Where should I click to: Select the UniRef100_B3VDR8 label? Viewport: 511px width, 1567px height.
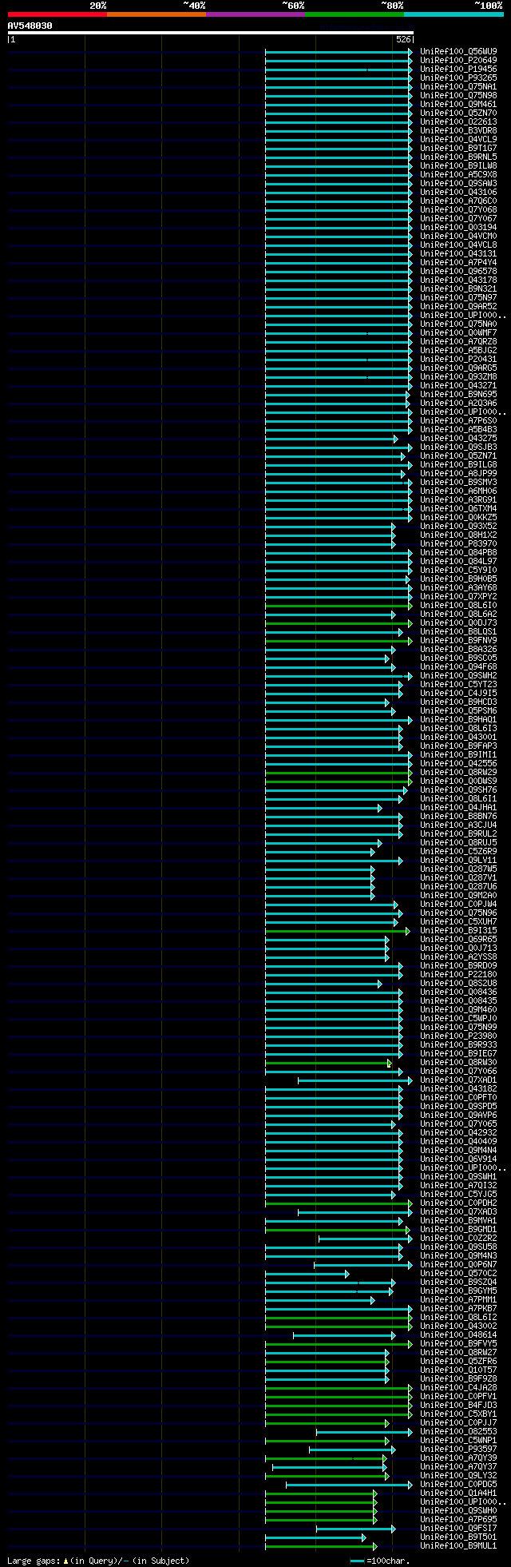point(458,130)
